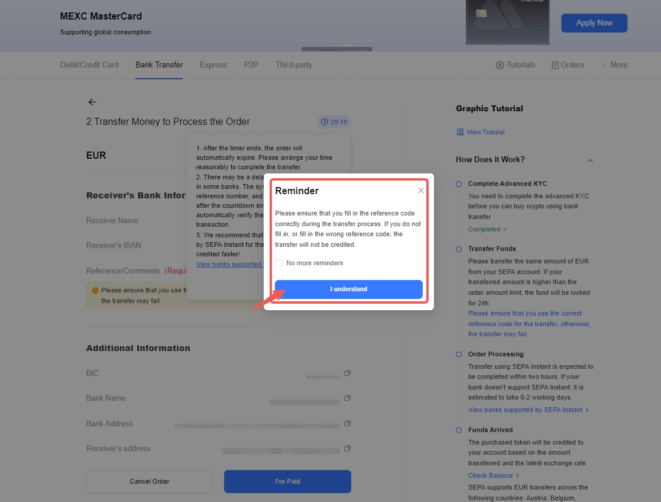Copy the BIC value
Viewport: 661px width, 502px height.
(348, 373)
